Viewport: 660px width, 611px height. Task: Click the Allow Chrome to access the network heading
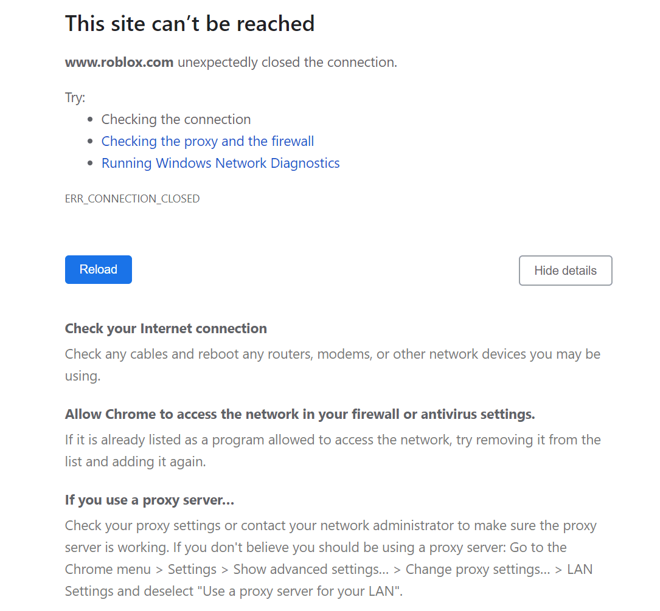point(299,414)
